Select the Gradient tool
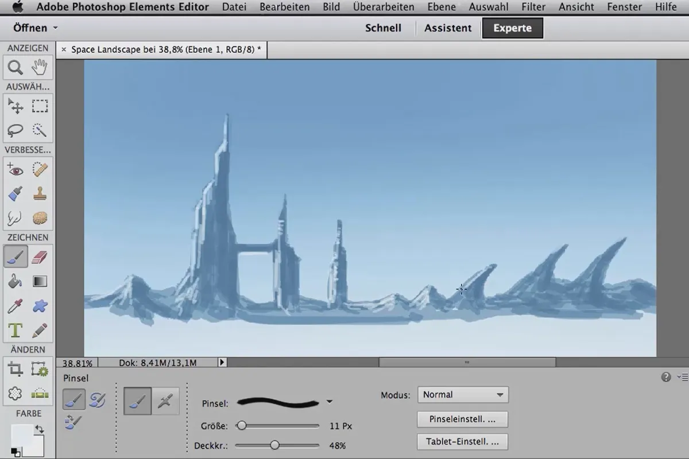 coord(40,282)
